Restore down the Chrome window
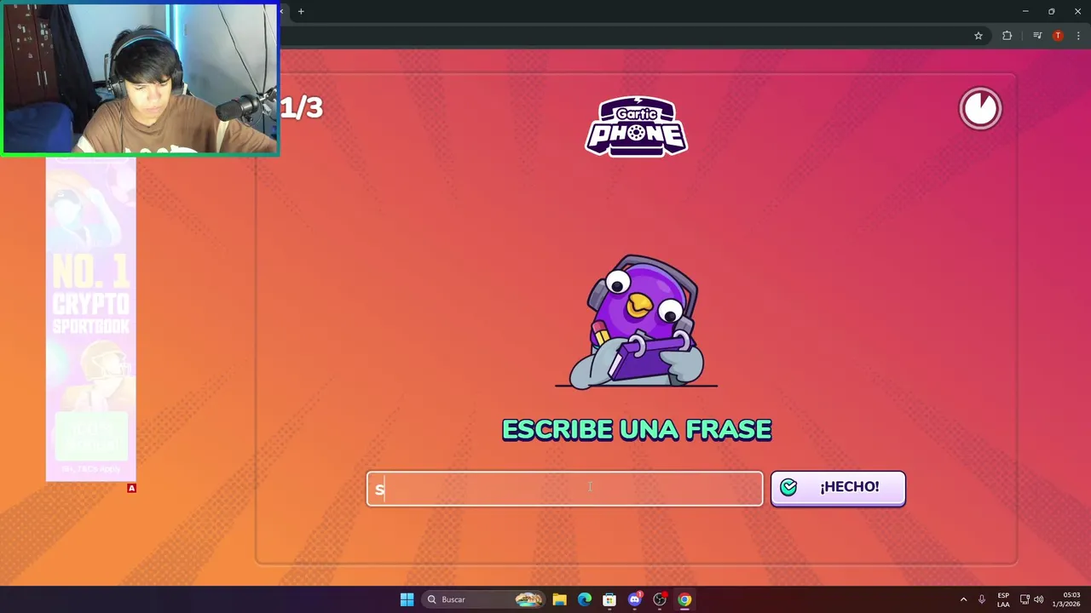1091x613 pixels. point(1052,11)
